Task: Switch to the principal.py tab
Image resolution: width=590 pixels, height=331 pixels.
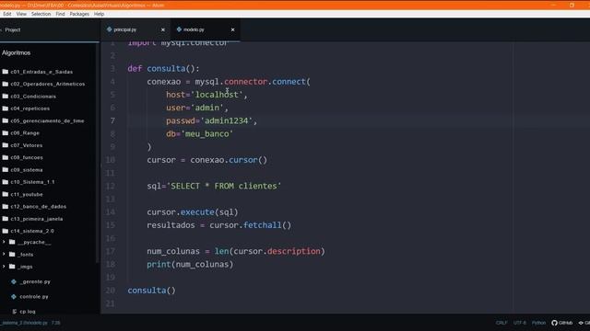Action: click(136, 29)
